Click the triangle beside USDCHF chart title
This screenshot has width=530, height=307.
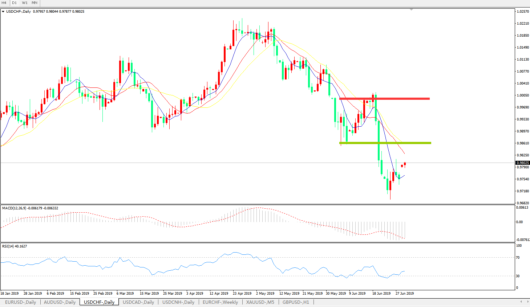pyautogui.click(x=3, y=12)
